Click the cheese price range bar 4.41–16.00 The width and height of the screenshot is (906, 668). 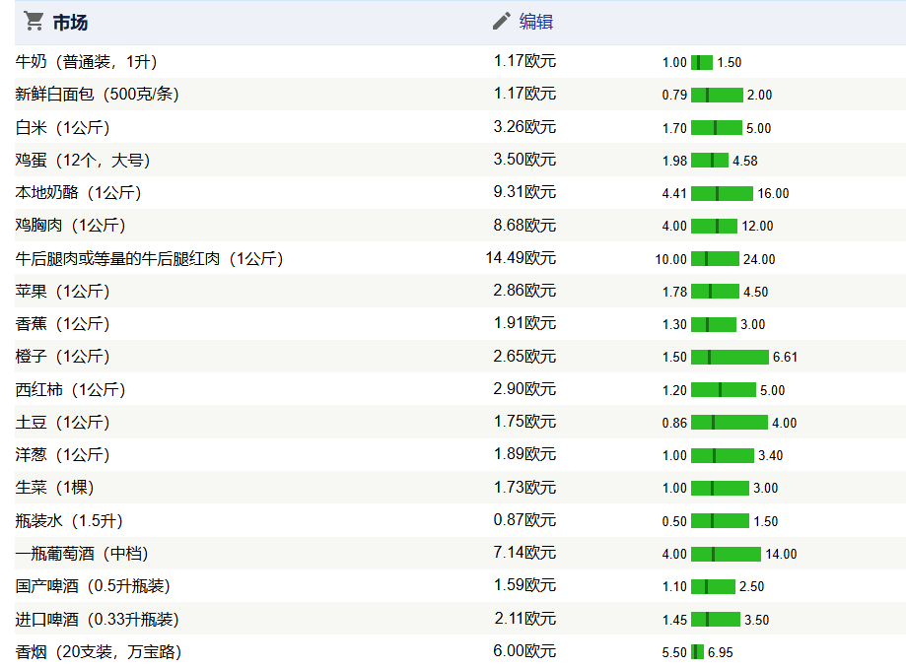point(722,193)
